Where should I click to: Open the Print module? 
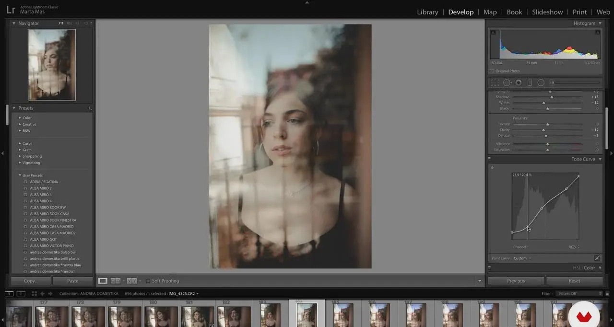[579, 12]
